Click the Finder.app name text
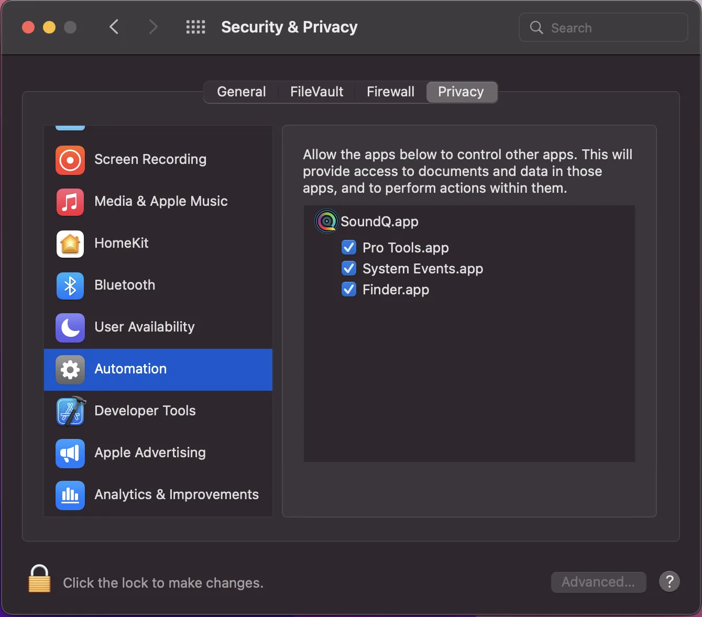 pos(396,290)
